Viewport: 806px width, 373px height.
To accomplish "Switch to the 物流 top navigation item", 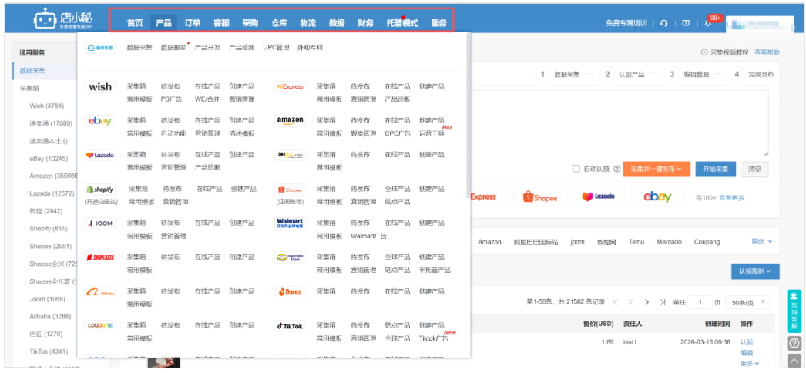I will point(307,23).
